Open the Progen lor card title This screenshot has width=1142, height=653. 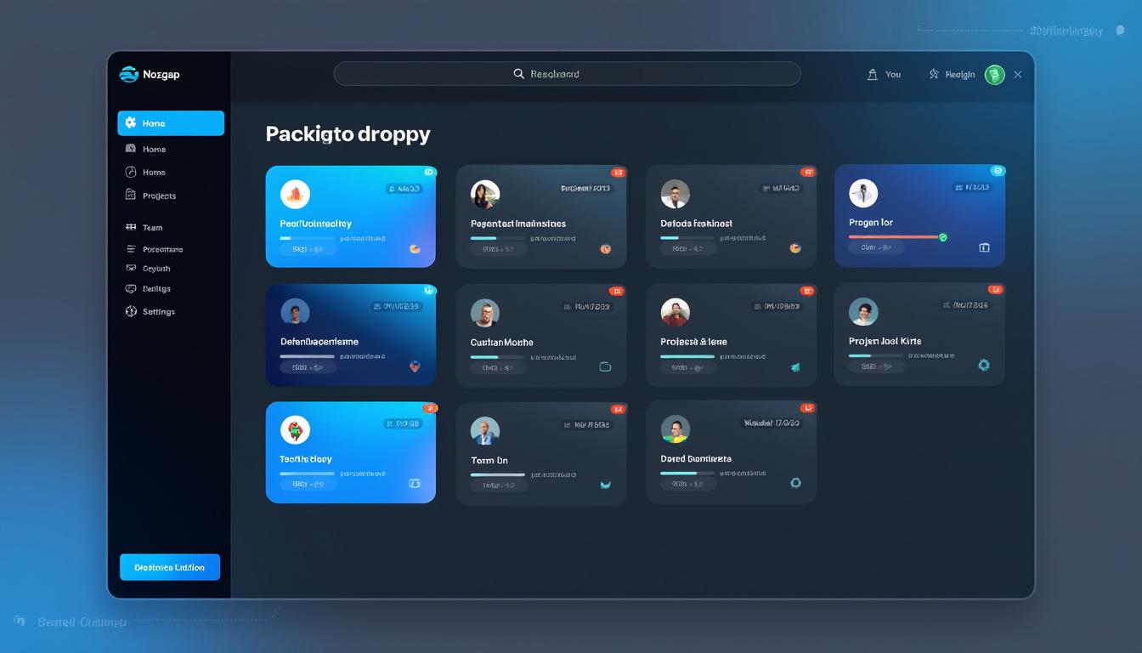[x=871, y=223]
